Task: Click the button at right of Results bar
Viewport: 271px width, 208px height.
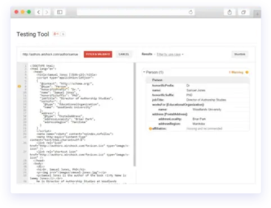Action: point(240,54)
